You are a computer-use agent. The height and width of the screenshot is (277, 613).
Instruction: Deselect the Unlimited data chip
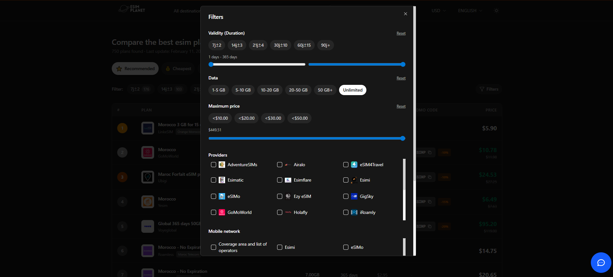coord(353,90)
